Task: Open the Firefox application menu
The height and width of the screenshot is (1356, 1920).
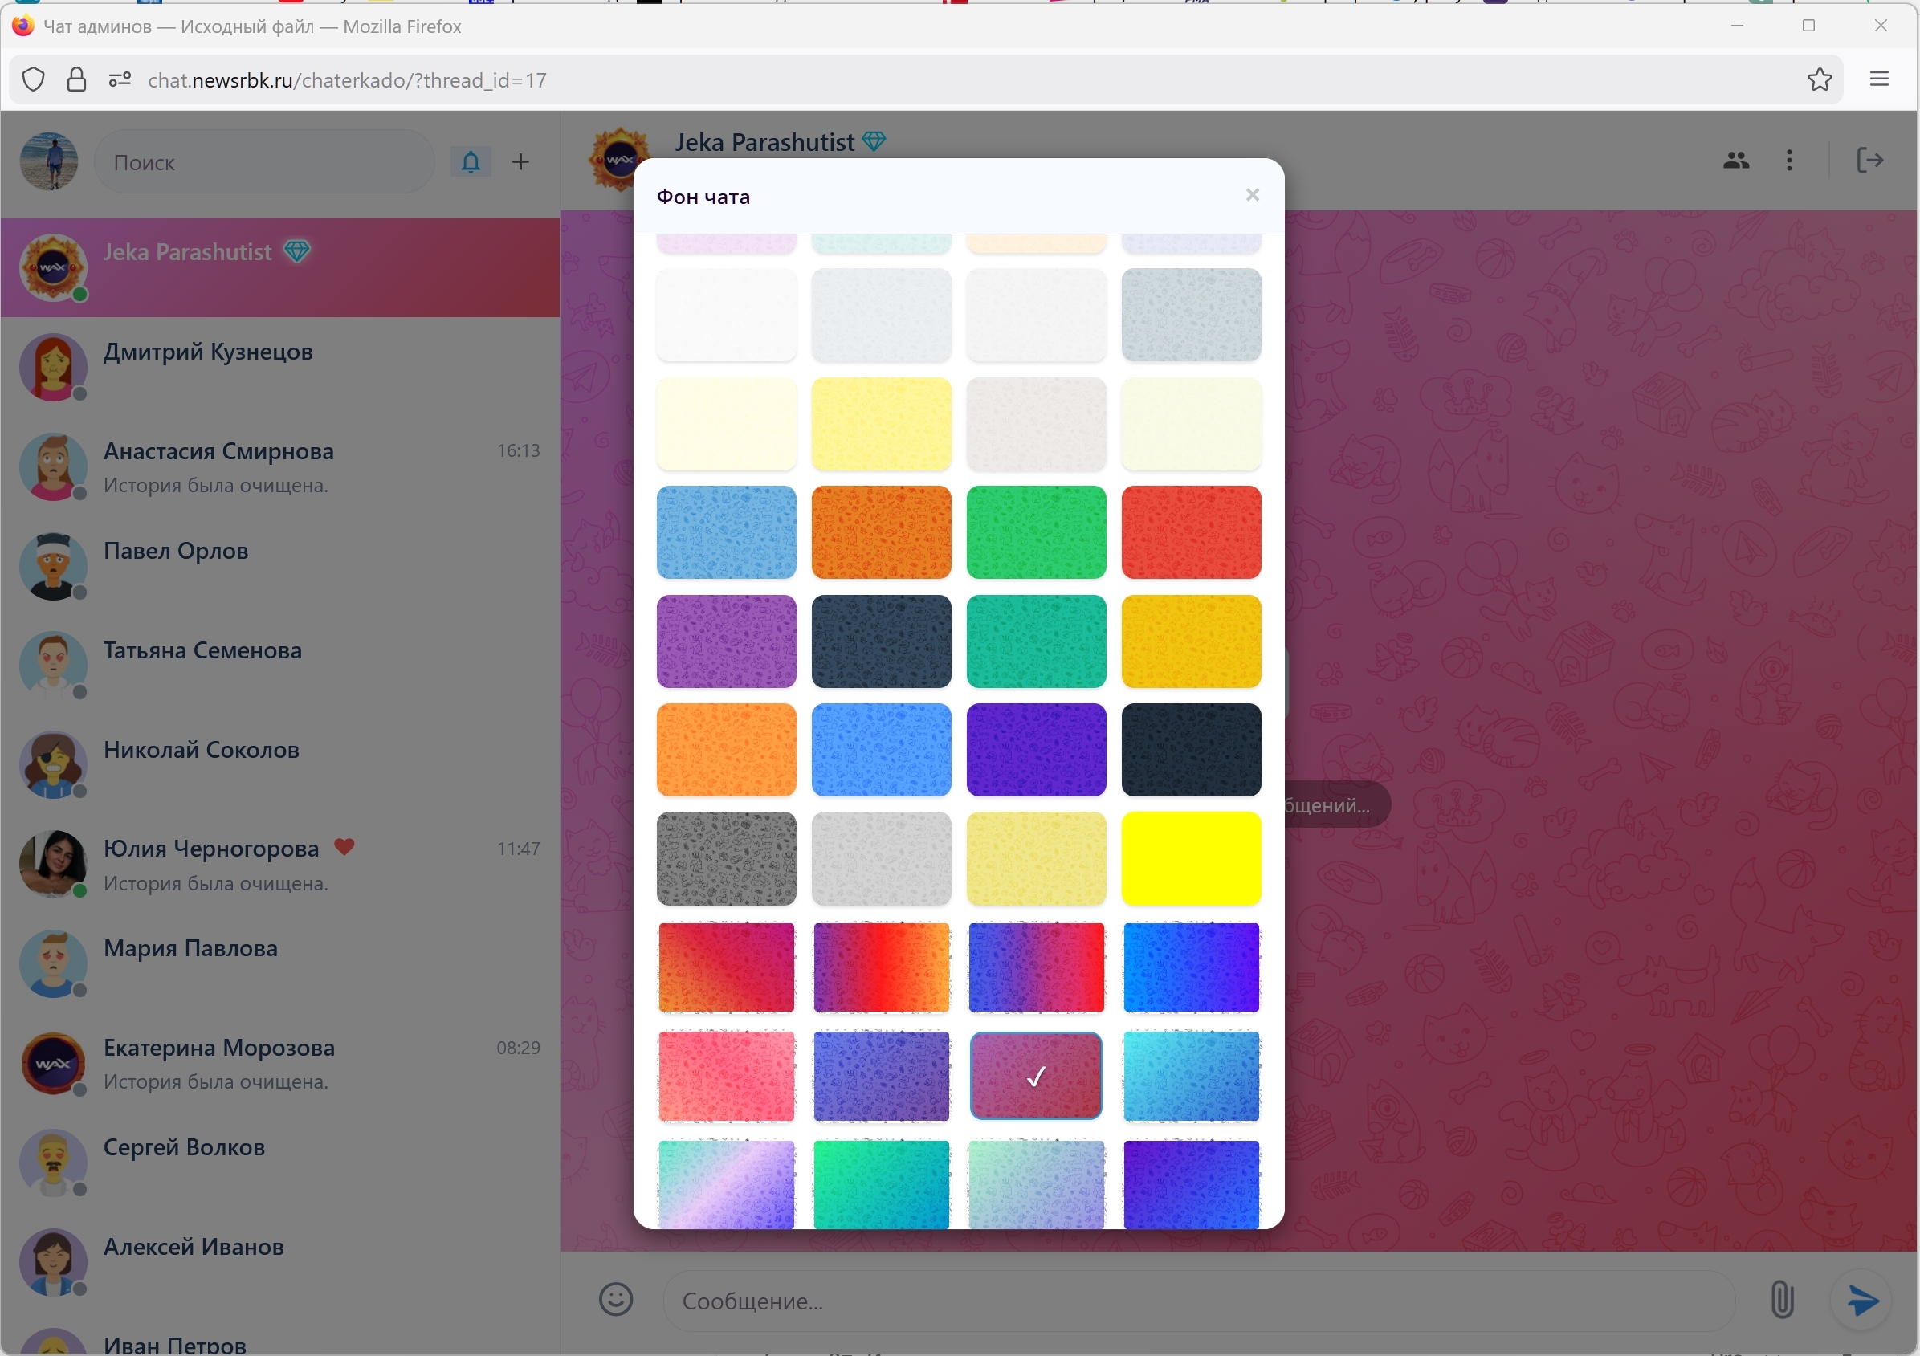Action: tap(1879, 79)
